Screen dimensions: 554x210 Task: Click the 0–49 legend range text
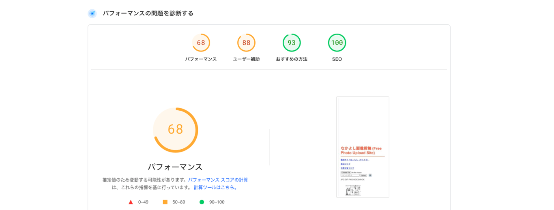[x=143, y=202]
